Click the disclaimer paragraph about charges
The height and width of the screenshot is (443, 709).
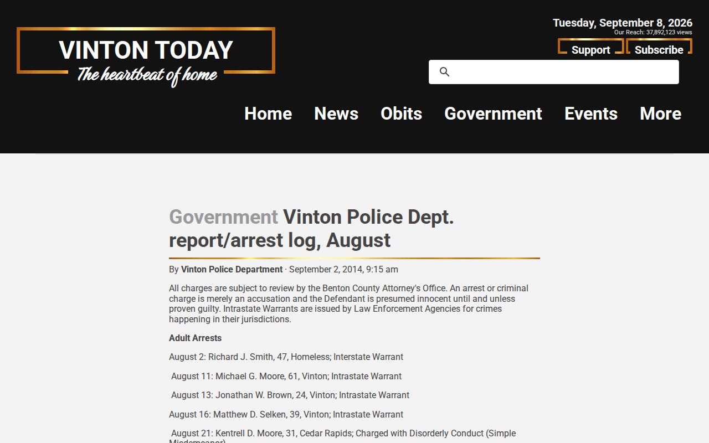point(349,304)
